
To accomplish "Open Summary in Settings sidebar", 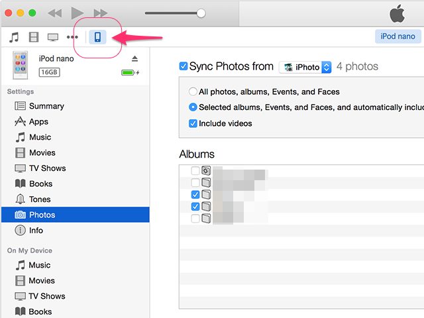I will click(75, 106).
